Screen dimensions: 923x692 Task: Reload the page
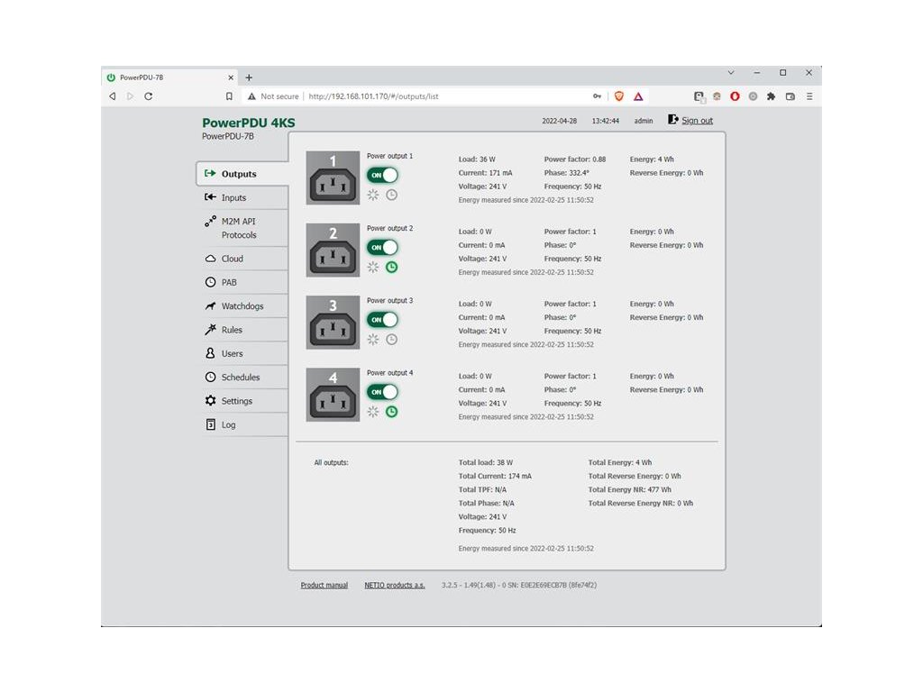click(x=149, y=96)
